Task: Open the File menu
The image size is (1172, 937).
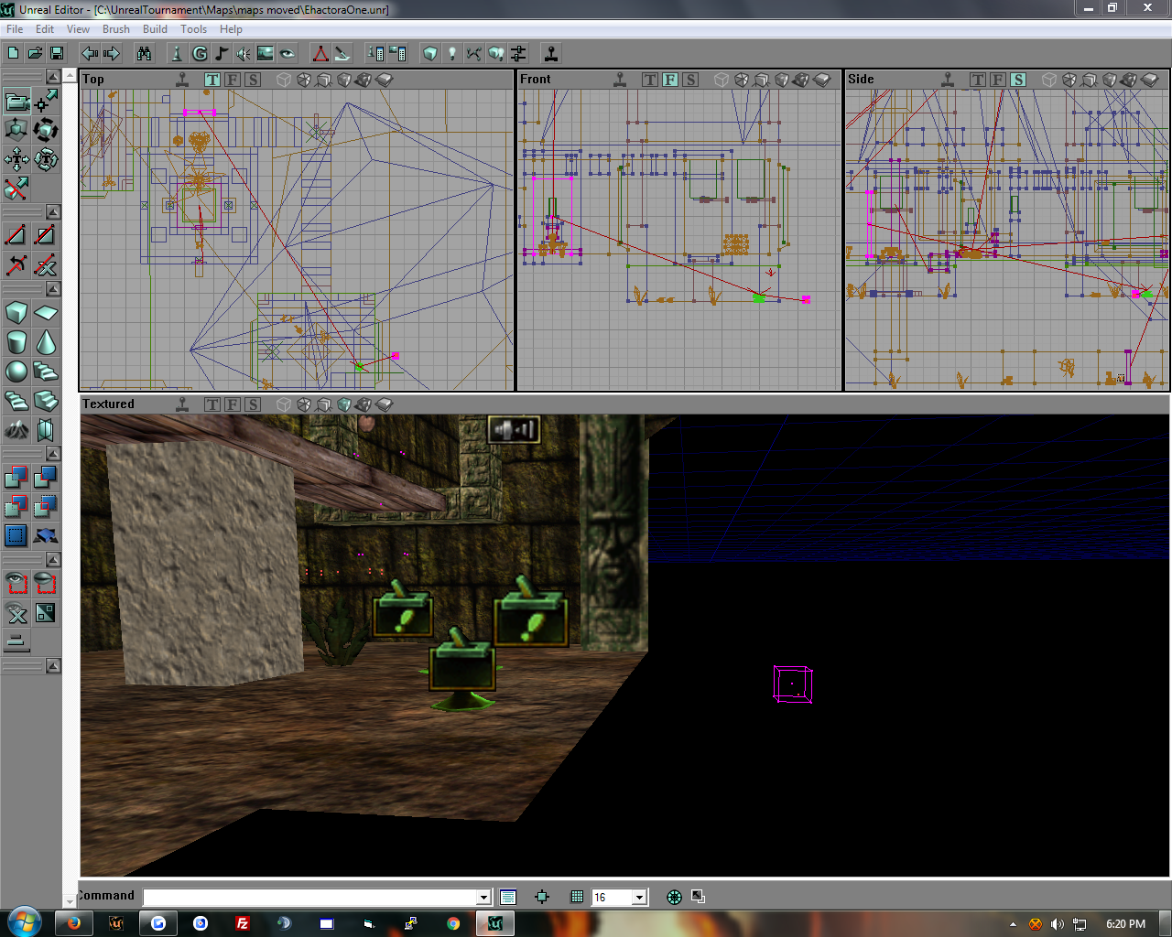Action: click(x=15, y=29)
